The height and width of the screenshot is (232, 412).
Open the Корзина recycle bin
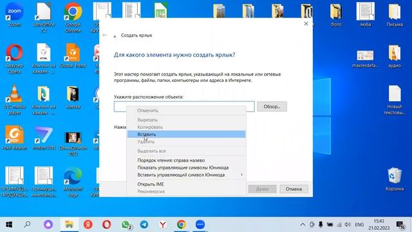[395, 179]
